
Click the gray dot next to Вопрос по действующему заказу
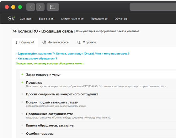pyautogui.click(x=22, y=102)
